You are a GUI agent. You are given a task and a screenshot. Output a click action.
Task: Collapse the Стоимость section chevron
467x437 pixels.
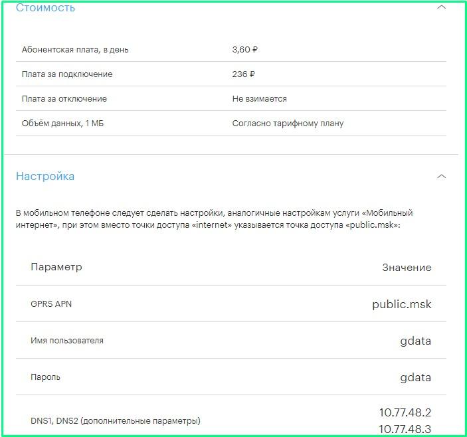click(442, 9)
